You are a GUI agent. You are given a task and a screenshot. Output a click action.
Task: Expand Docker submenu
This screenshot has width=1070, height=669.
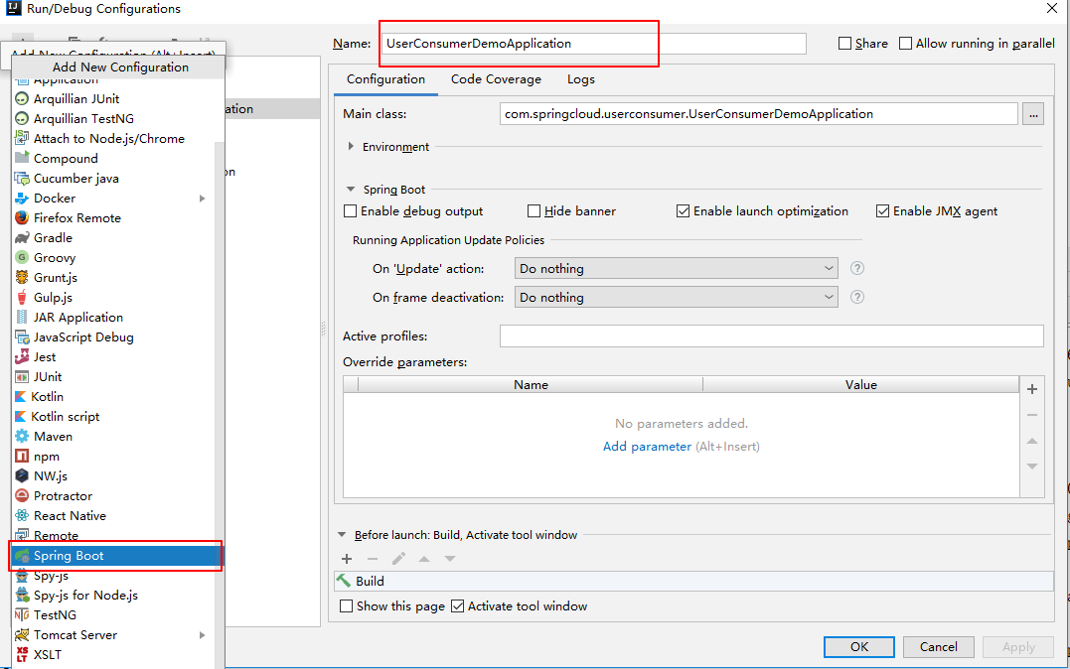point(202,198)
